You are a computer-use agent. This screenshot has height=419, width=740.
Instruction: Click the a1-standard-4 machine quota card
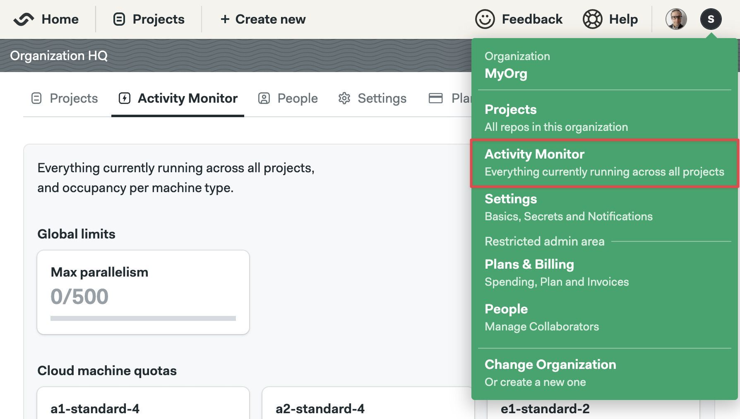143,403
